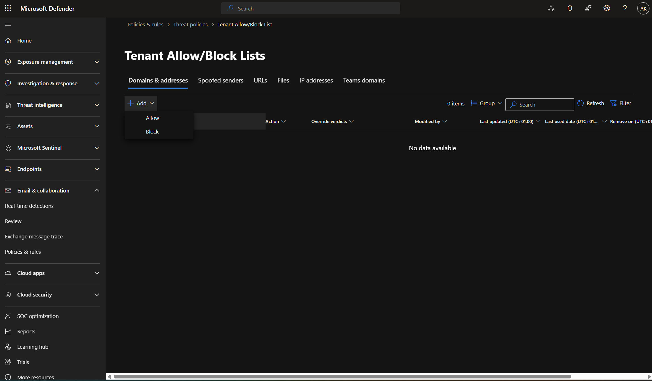
Task: Click the help question mark icon
Action: pyautogui.click(x=625, y=8)
